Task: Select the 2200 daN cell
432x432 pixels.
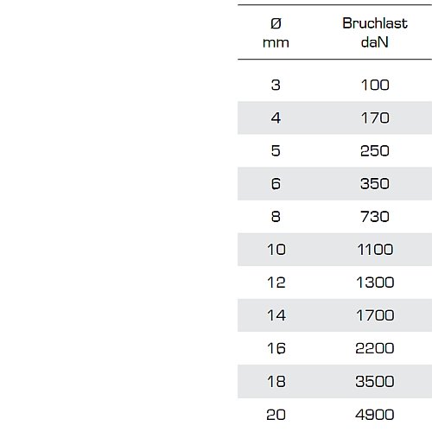Action: [375, 348]
